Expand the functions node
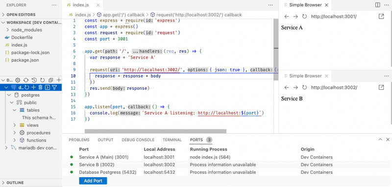The image size is (392, 187). coord(15,140)
